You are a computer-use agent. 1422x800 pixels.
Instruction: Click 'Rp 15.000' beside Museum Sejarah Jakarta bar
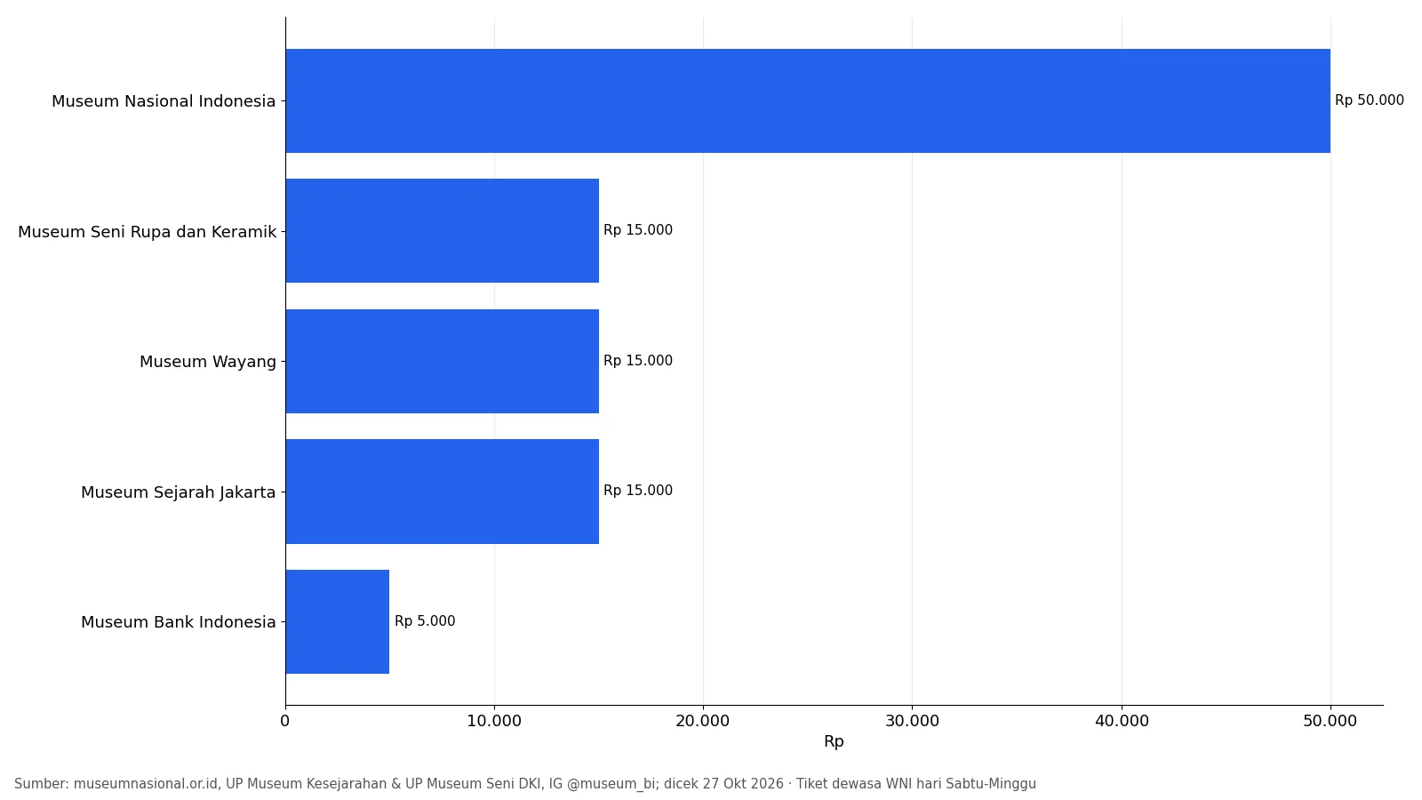click(x=638, y=491)
